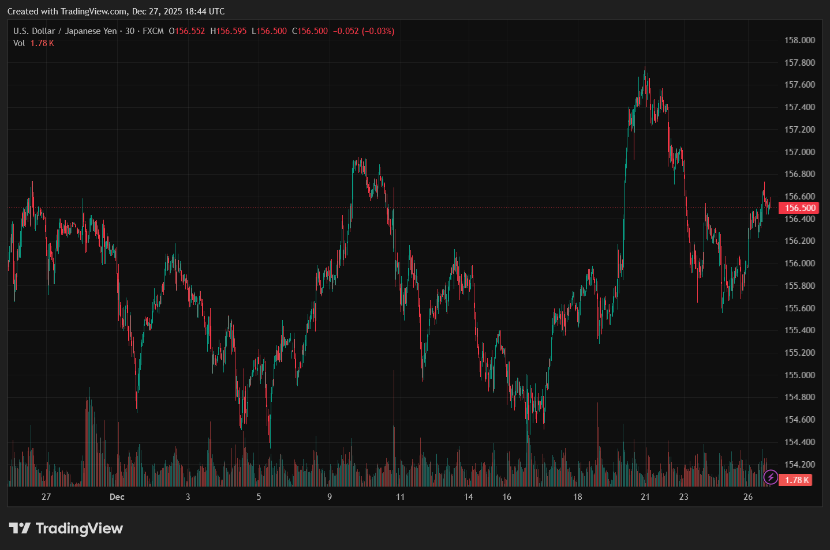The height and width of the screenshot is (550, 830).
Task: Select the Vol indicator label
Action: coord(19,43)
